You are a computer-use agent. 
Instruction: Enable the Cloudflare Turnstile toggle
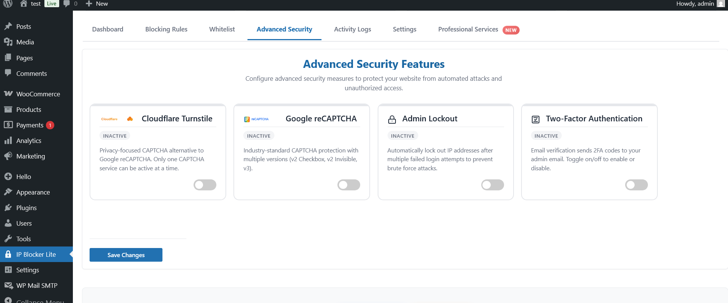pyautogui.click(x=205, y=185)
